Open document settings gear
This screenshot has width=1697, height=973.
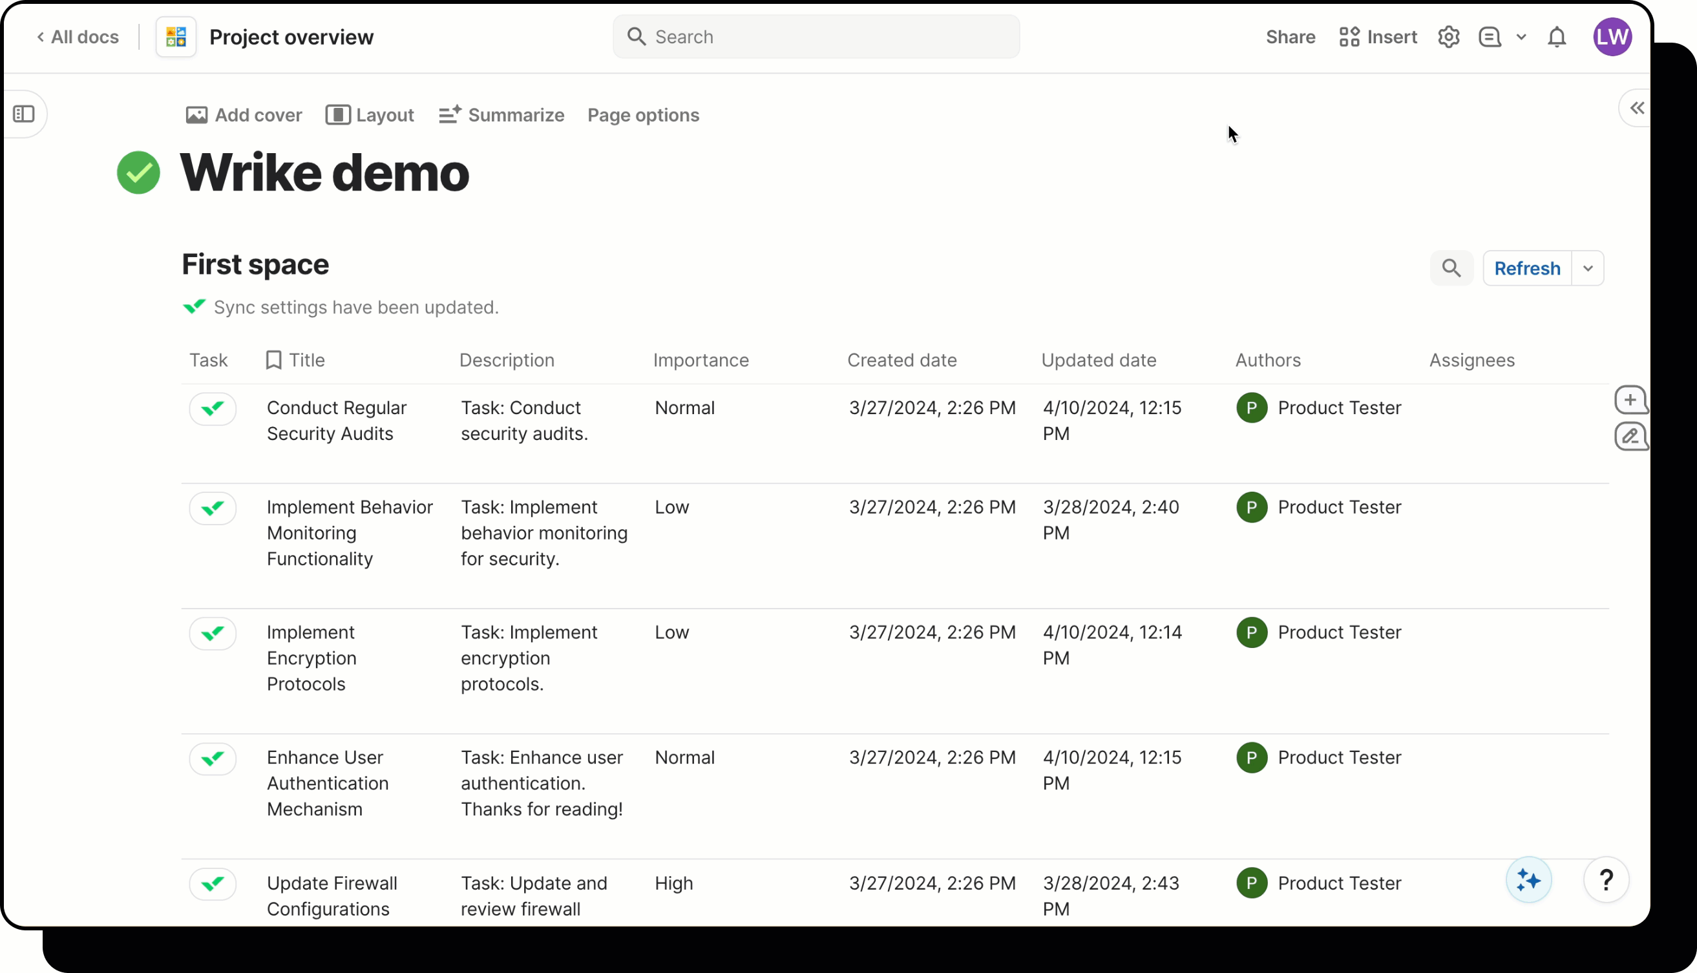point(1448,37)
